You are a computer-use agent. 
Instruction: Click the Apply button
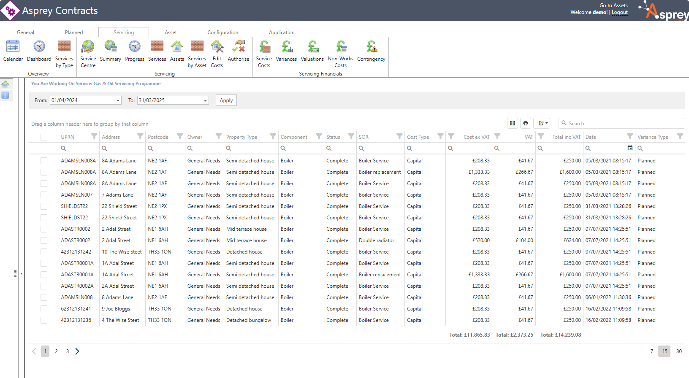tap(226, 100)
